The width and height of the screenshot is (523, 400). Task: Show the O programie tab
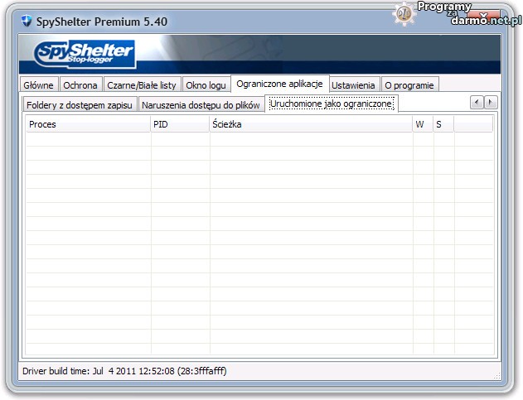[x=409, y=85]
